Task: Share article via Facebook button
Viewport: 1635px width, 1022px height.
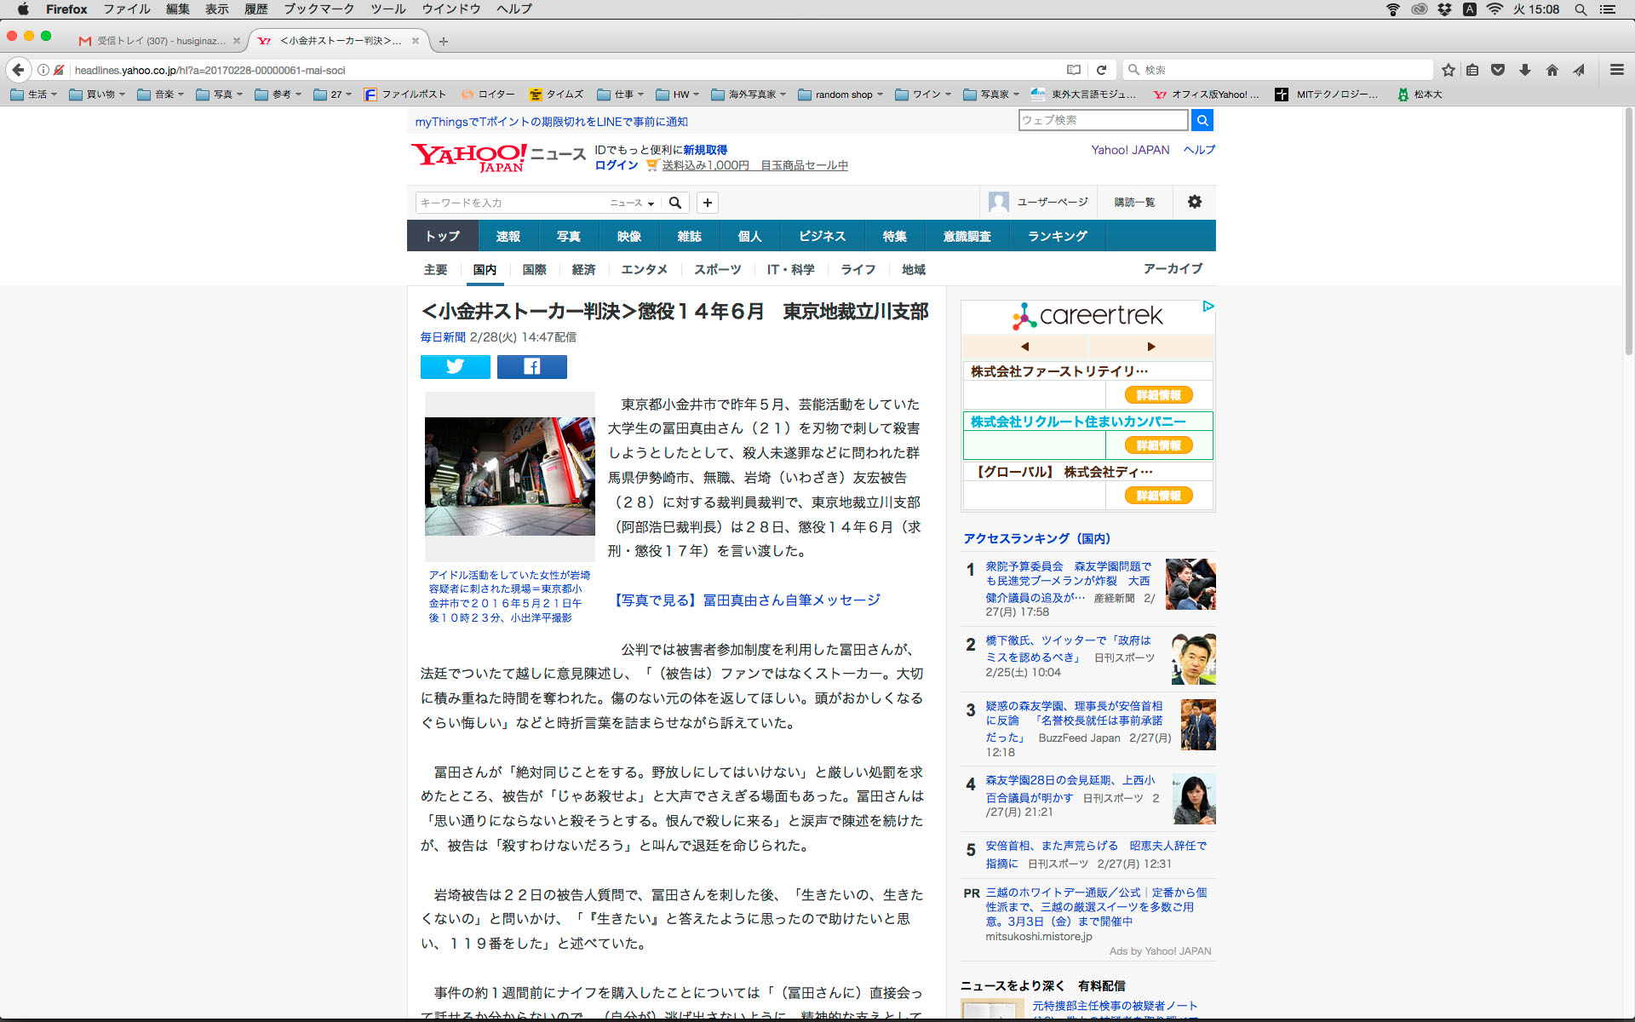Action: coord(531,366)
